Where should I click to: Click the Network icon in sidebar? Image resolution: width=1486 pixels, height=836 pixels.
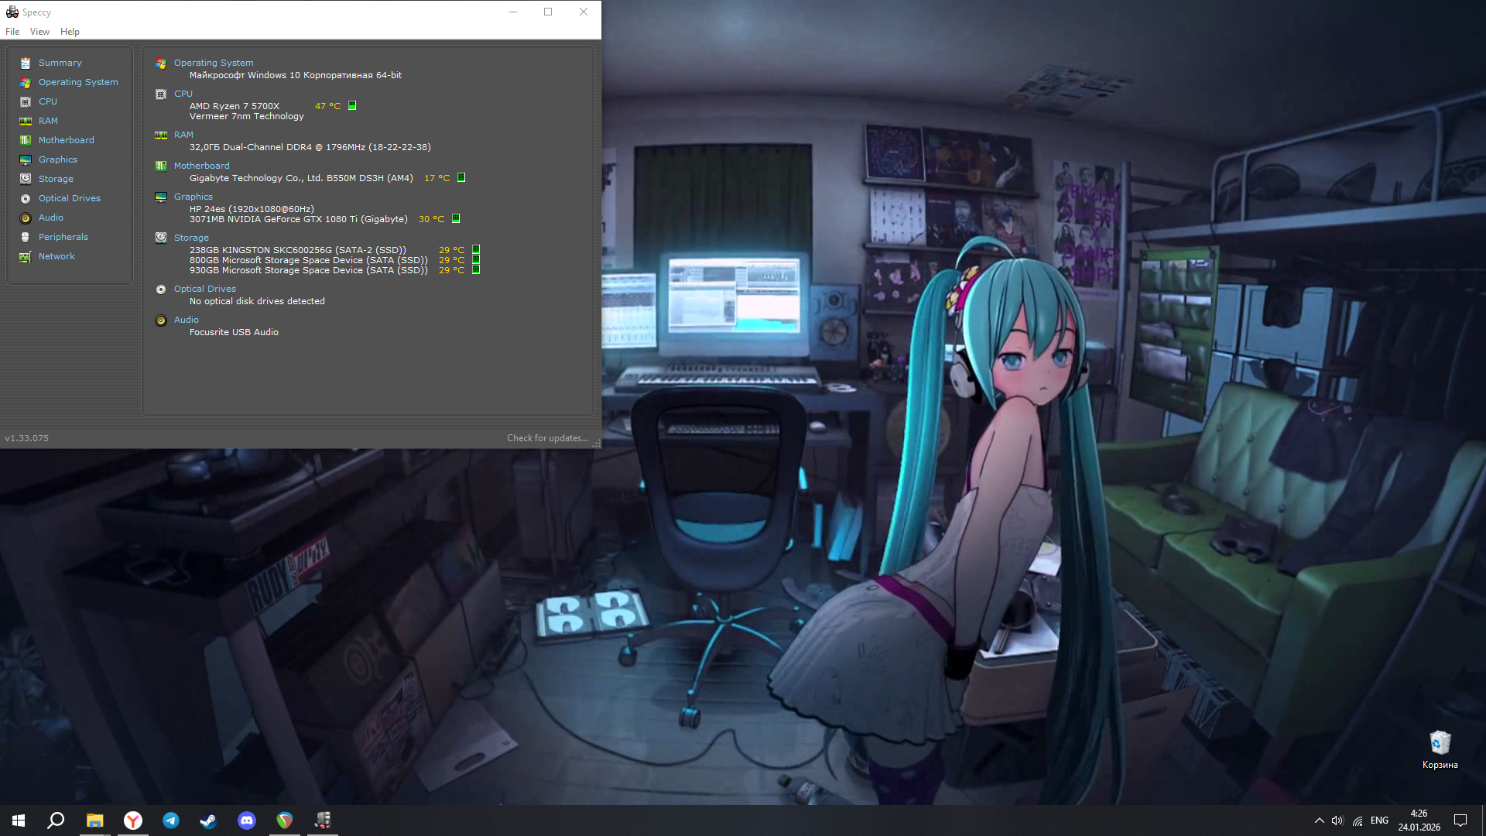26,256
